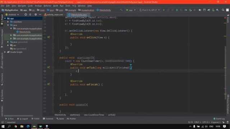Open the AVD Manager icon
Screen dimensions: 230x129
pos(213,10)
